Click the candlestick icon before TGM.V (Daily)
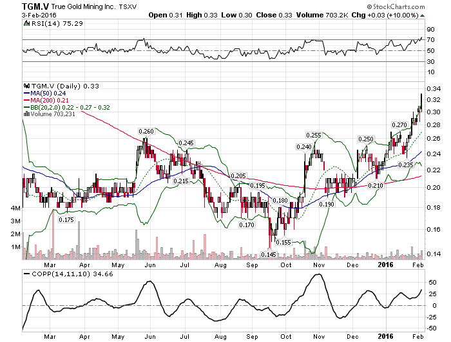 [x=26, y=86]
